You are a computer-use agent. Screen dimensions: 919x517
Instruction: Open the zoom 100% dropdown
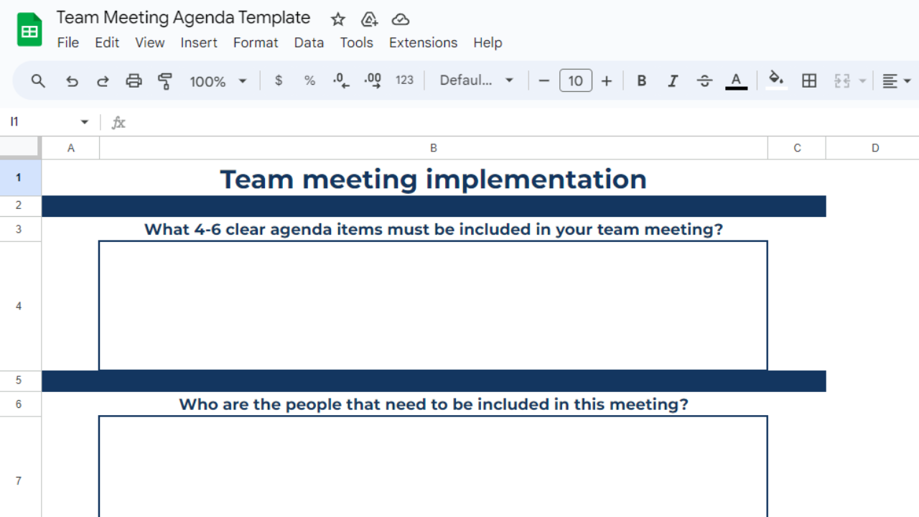[x=218, y=81]
